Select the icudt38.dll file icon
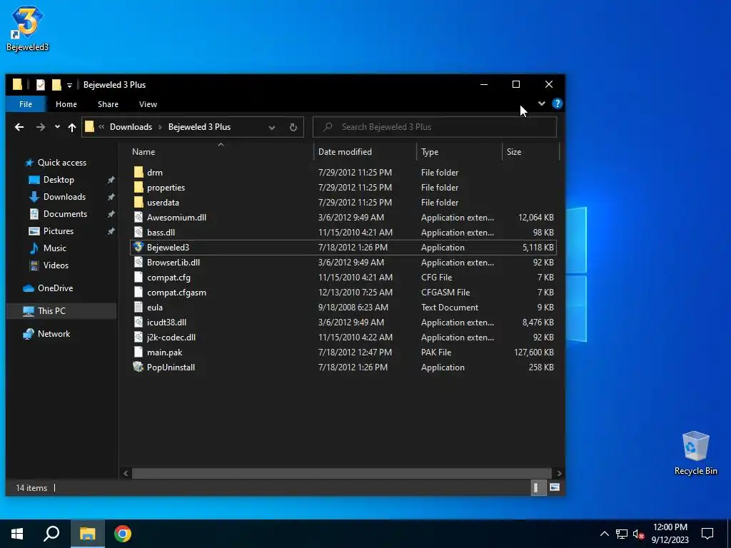The image size is (731, 548). 138,322
